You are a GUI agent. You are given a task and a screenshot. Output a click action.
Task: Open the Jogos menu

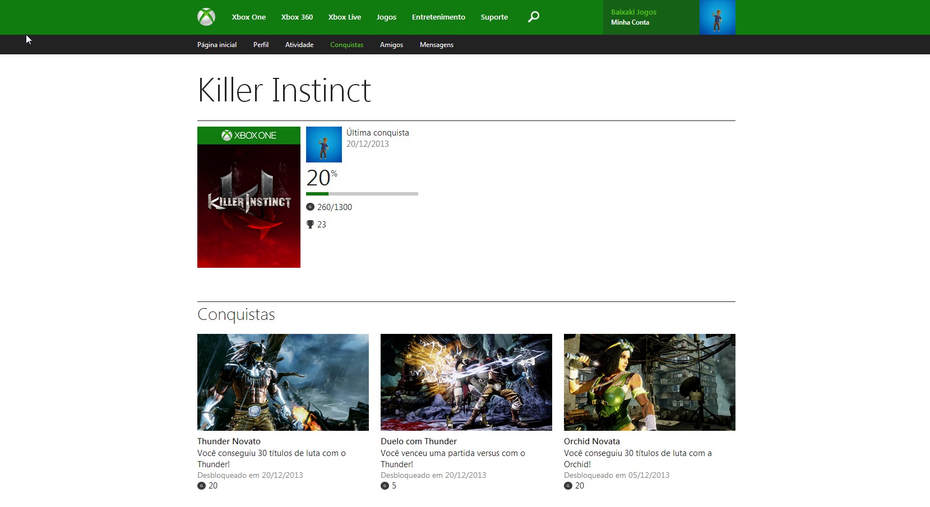(x=386, y=17)
